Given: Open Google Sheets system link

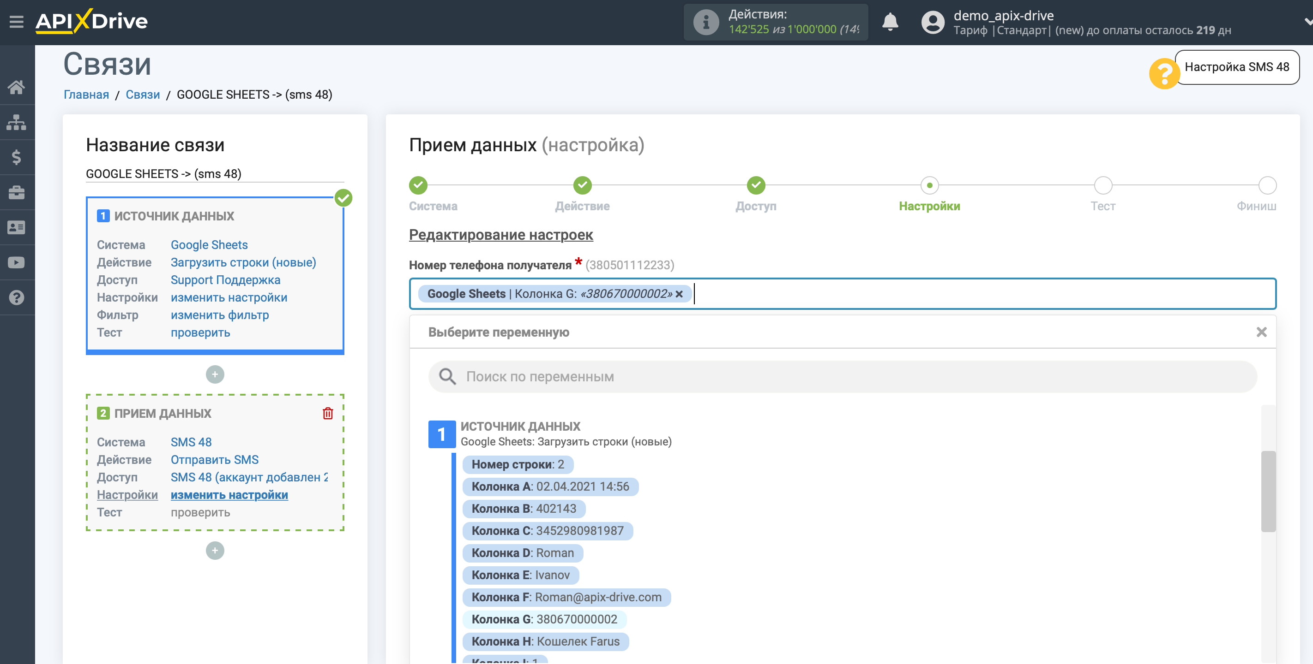Looking at the screenshot, I should pos(209,245).
